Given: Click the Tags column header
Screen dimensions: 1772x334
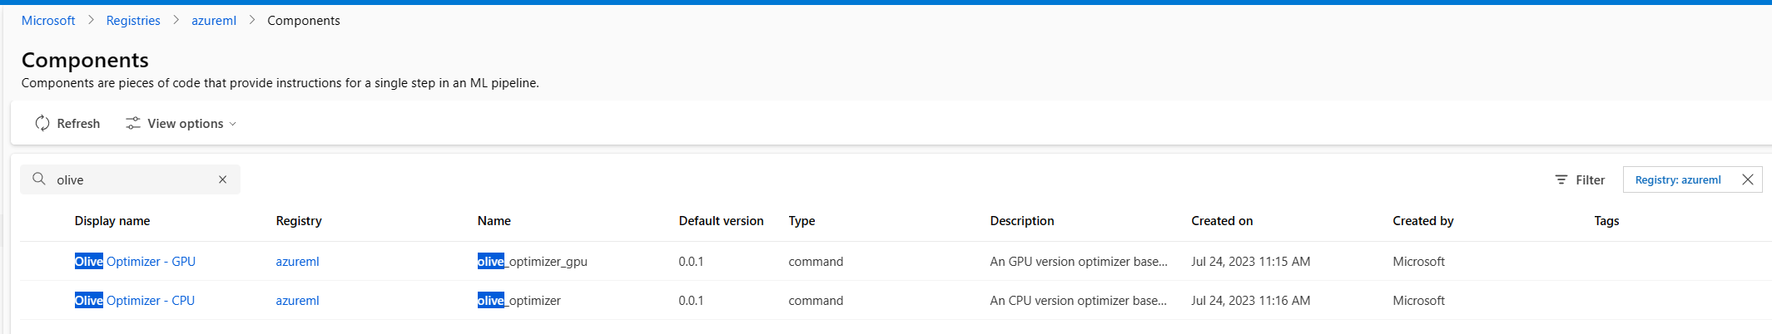Looking at the screenshot, I should (1606, 221).
